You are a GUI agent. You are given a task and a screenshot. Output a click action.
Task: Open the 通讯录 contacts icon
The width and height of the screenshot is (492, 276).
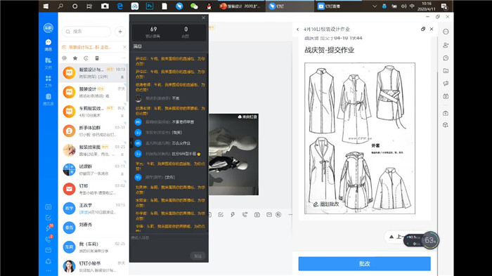click(x=48, y=100)
